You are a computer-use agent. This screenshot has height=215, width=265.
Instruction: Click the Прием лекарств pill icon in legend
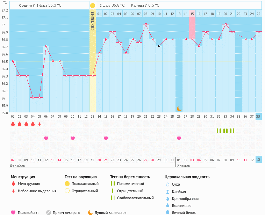point(49,212)
